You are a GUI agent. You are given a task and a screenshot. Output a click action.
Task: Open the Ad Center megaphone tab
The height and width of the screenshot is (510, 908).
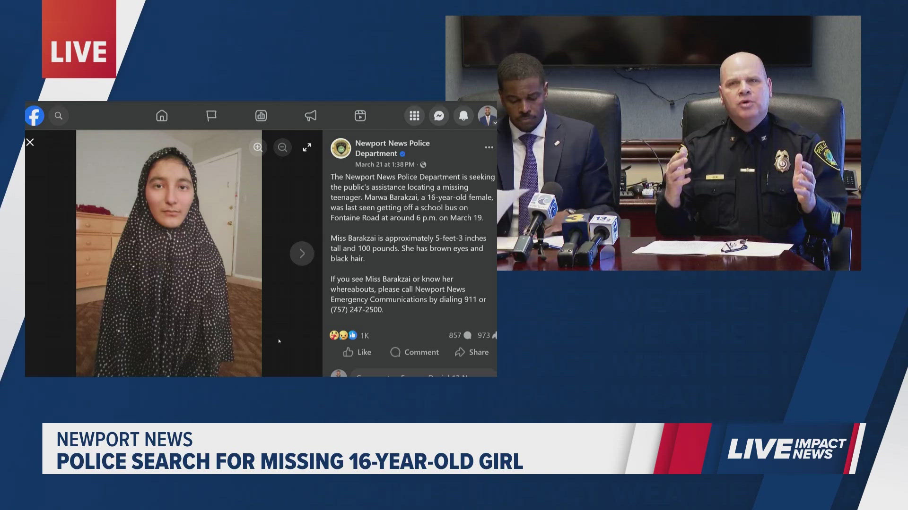pyautogui.click(x=311, y=116)
